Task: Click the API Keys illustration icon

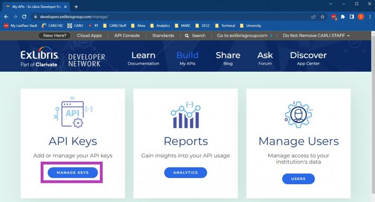Action: coord(73,112)
